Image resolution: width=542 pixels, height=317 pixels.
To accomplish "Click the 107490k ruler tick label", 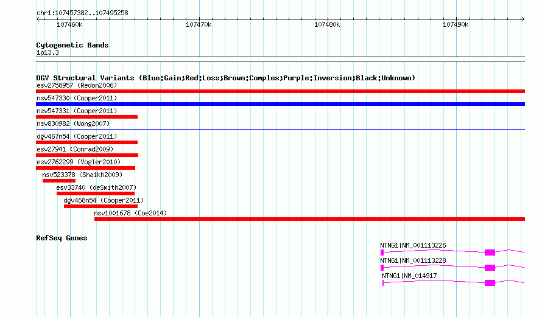I will 456,24.
